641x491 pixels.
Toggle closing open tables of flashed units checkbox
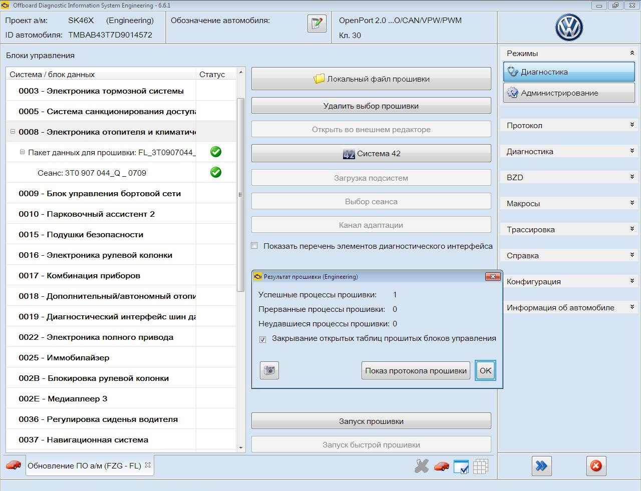tap(262, 339)
